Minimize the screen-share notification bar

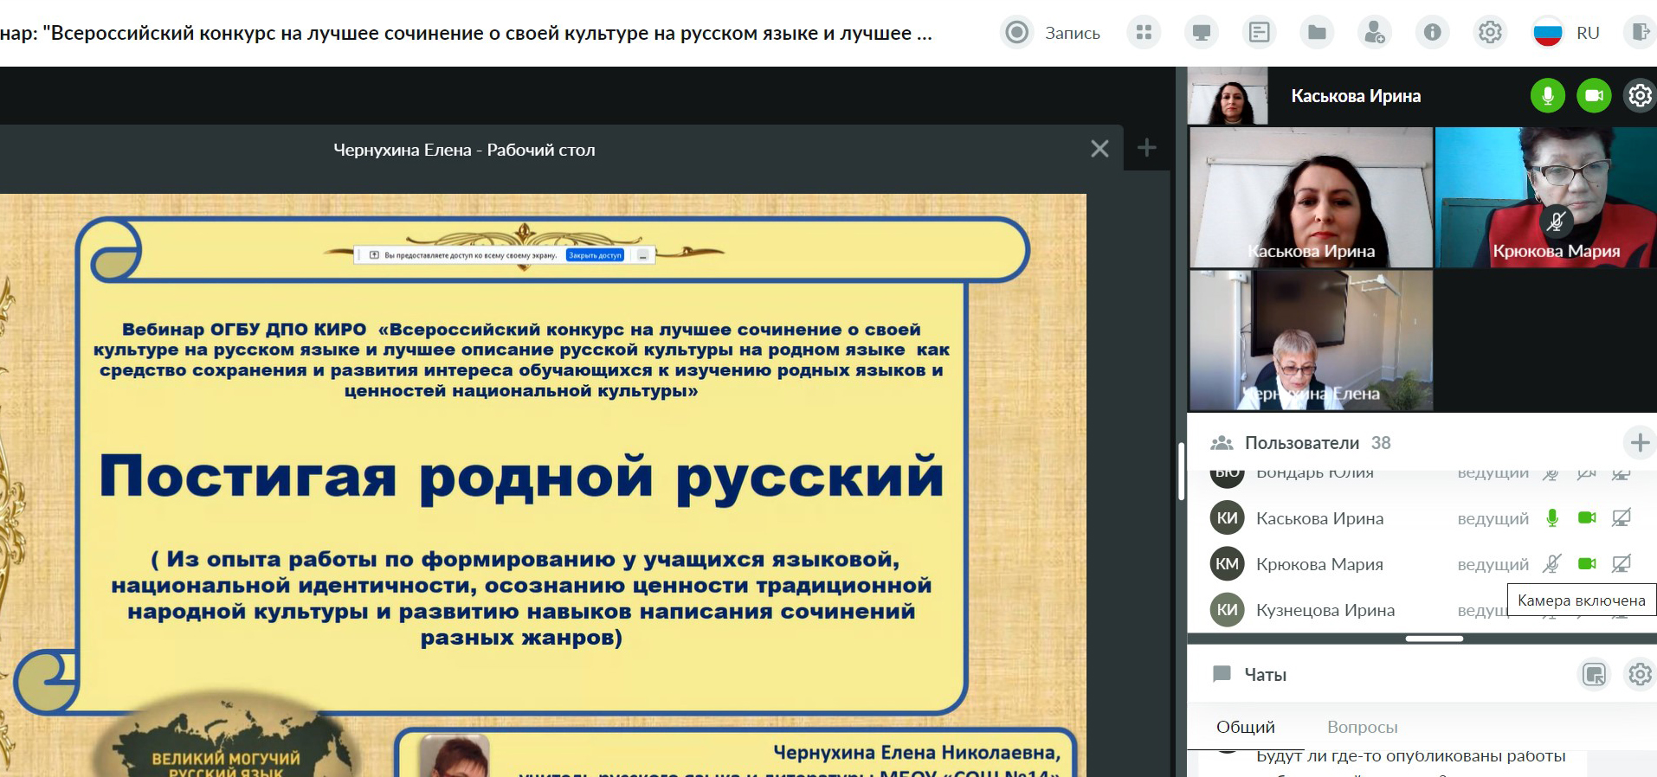pyautogui.click(x=642, y=255)
